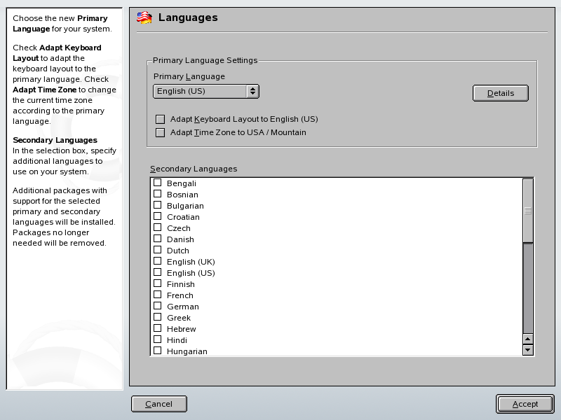Check the Bosnian language box

[158, 194]
